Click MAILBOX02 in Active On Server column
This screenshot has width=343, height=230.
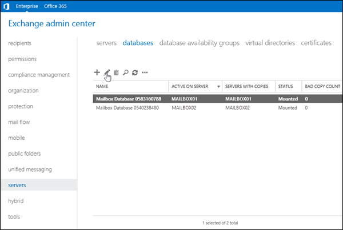[184, 108]
